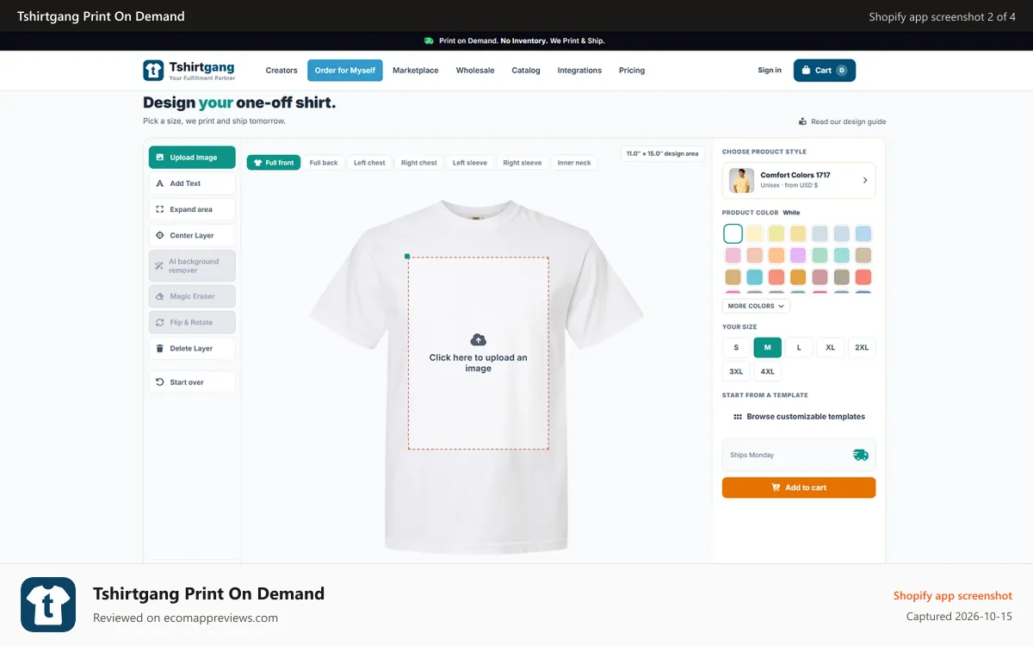Click the Sign in link
Screen dimensions: 1033x646
click(x=770, y=71)
